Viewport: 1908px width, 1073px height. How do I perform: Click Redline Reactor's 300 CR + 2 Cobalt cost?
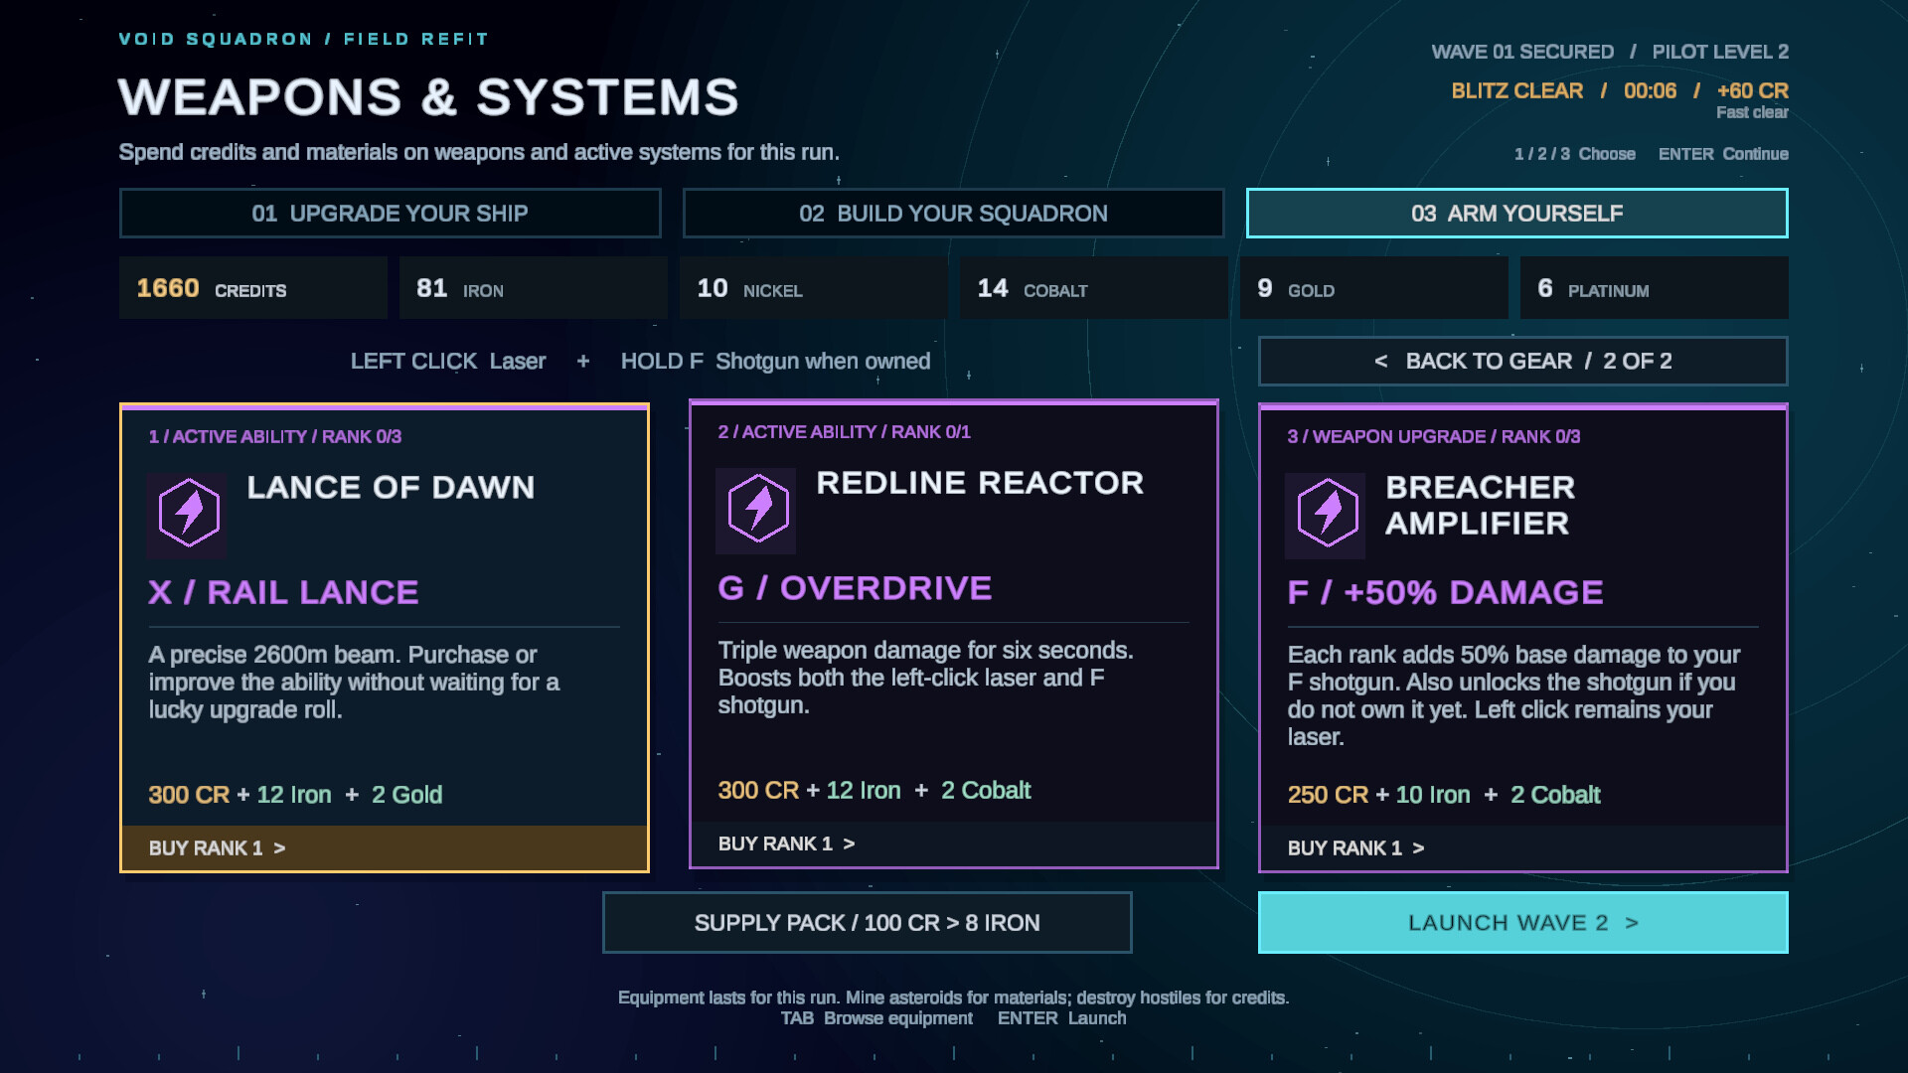click(x=874, y=791)
